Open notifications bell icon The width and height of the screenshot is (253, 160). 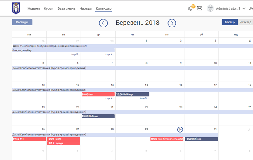190,8
